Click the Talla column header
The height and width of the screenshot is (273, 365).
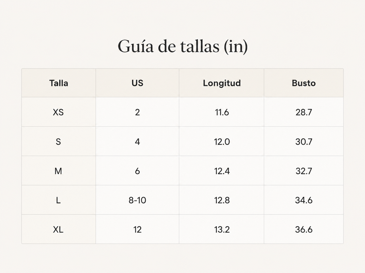(59, 83)
